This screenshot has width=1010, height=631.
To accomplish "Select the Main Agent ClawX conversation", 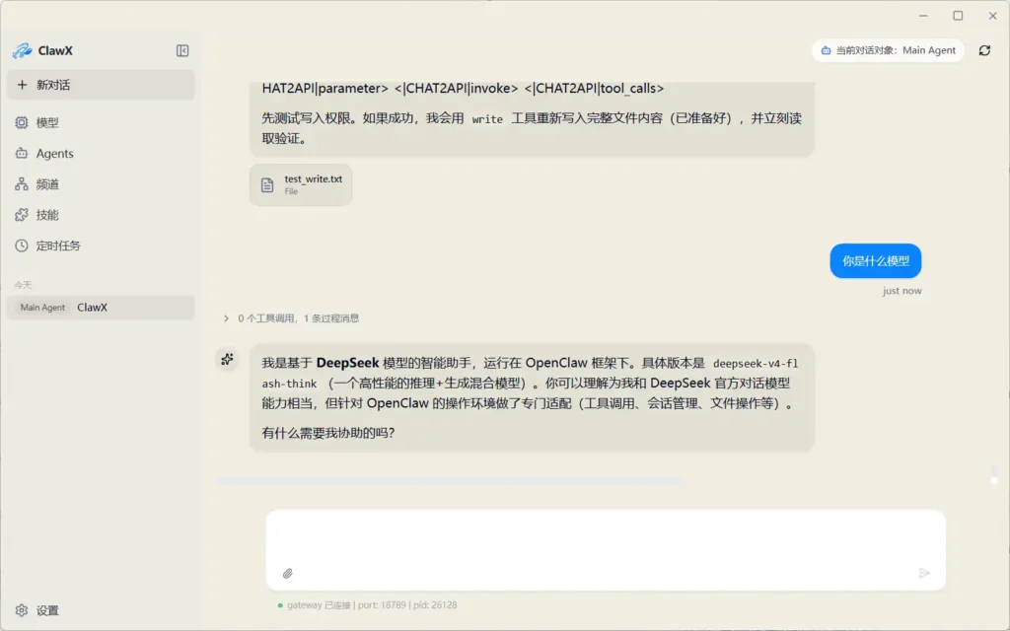I will [101, 308].
